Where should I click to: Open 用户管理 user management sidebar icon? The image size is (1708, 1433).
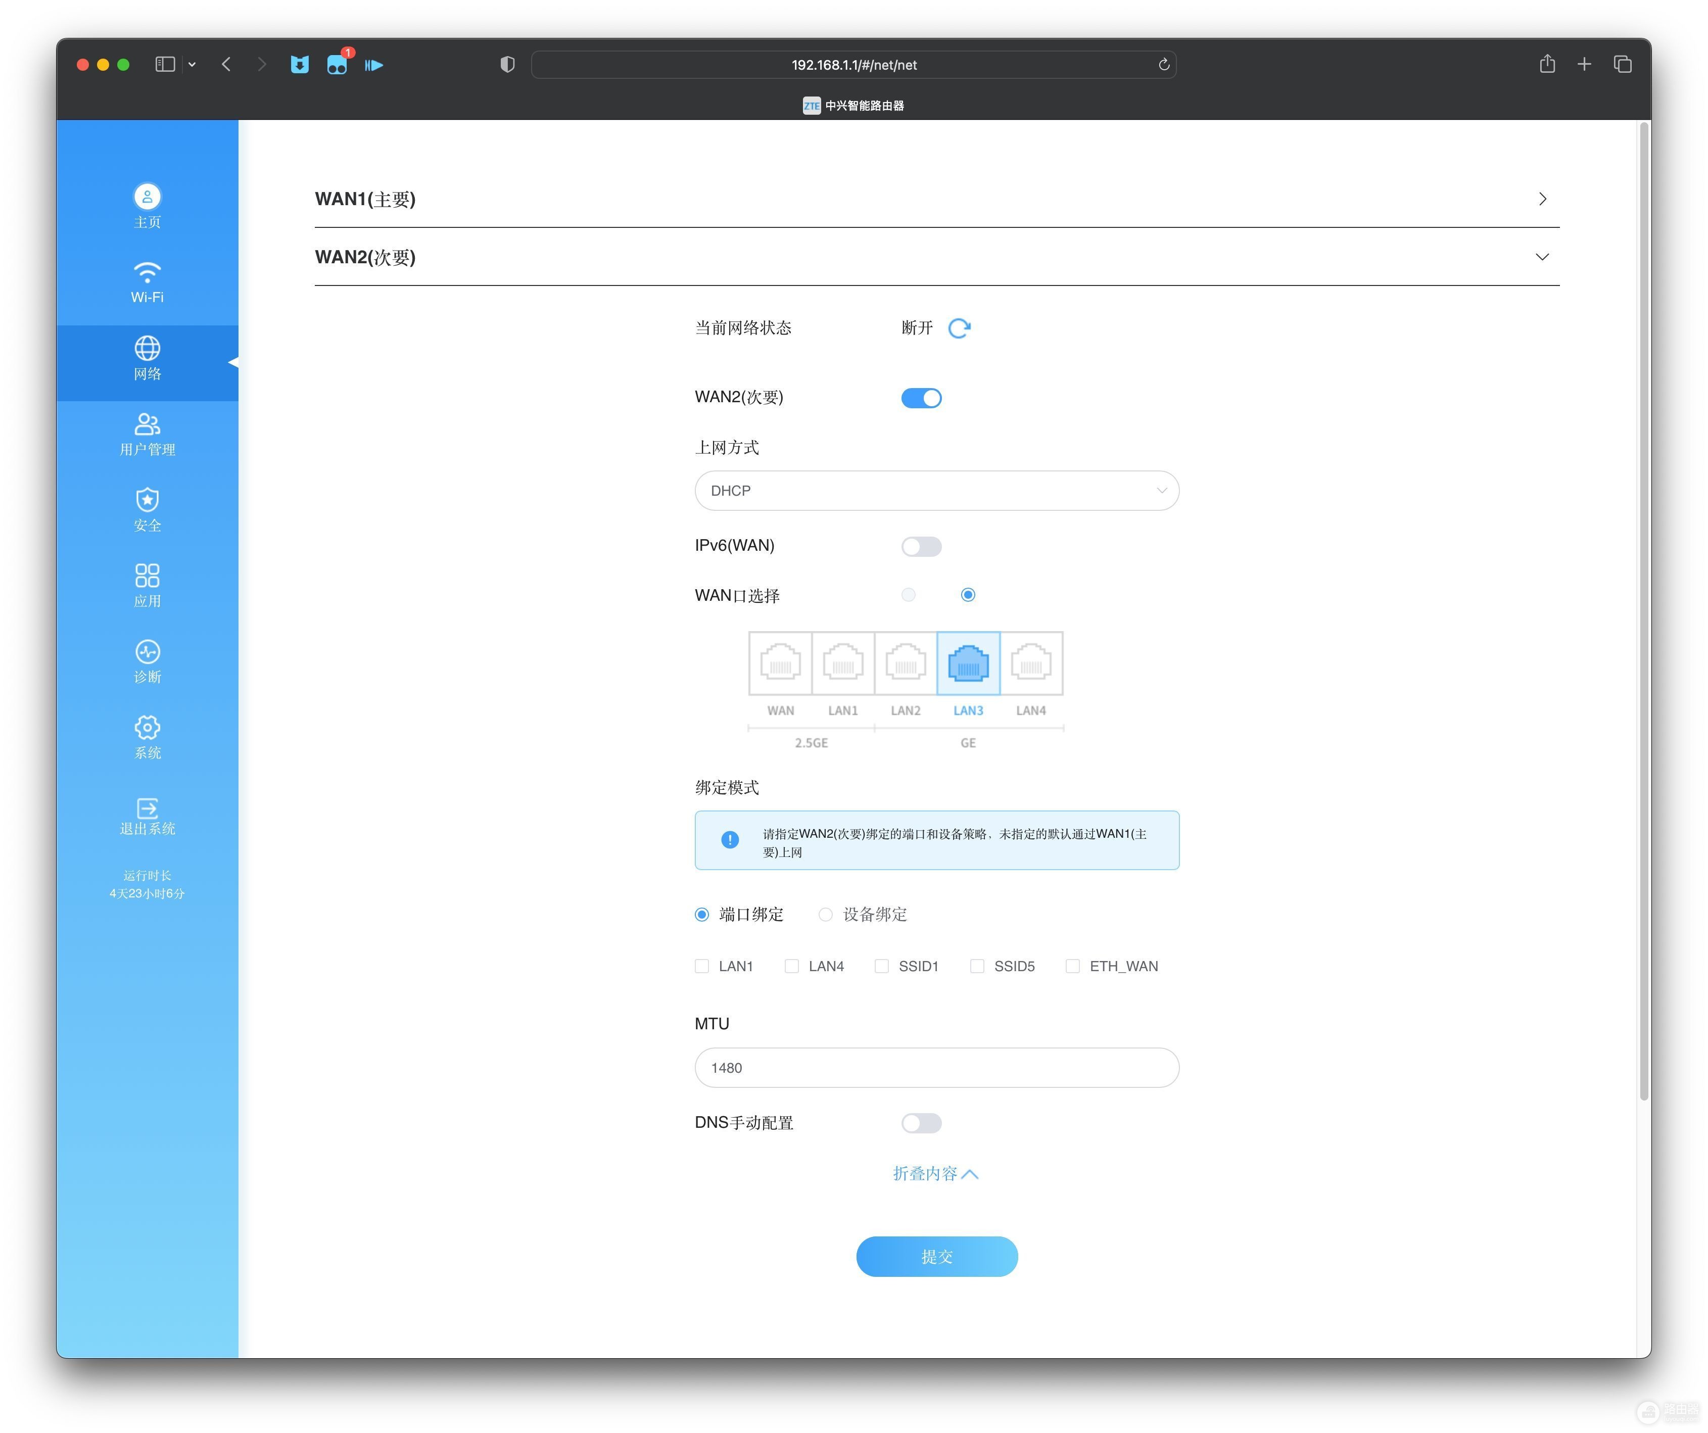(147, 424)
